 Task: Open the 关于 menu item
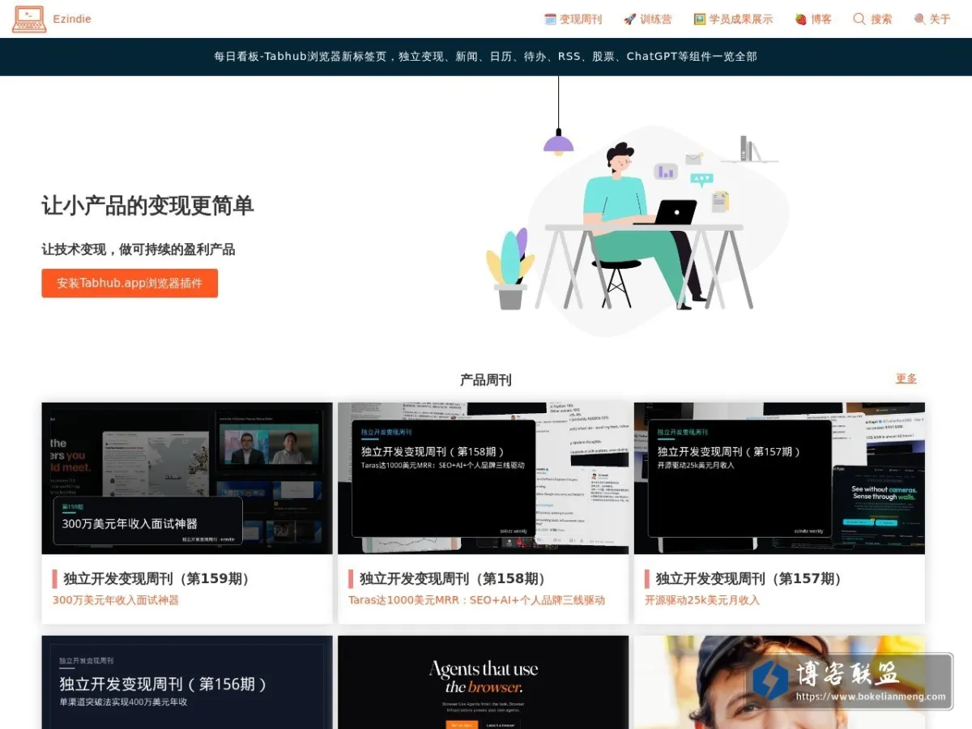pos(932,19)
